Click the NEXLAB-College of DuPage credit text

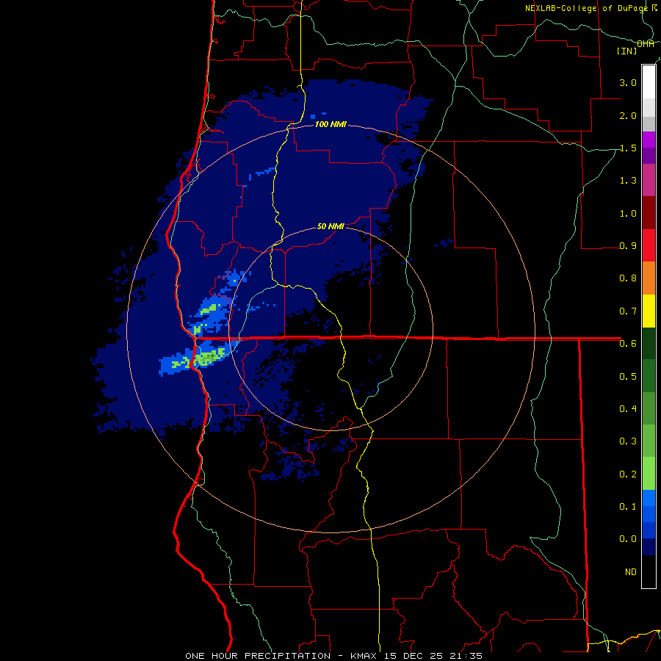(586, 8)
